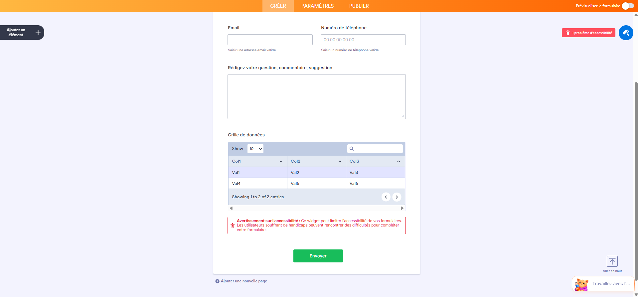The width and height of the screenshot is (638, 297).
Task: Open the cat assistant chat icon
Action: (x=581, y=284)
